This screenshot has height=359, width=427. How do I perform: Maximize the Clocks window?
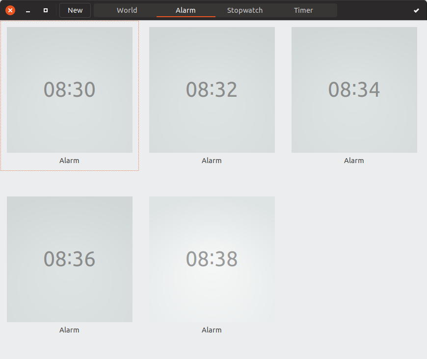(x=46, y=10)
